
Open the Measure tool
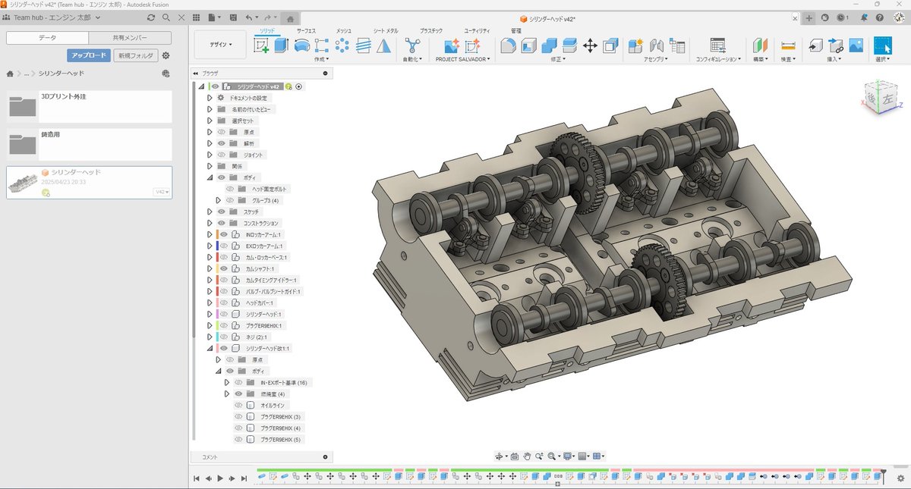pos(788,45)
